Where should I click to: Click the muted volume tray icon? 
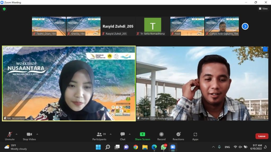click(x=240, y=147)
